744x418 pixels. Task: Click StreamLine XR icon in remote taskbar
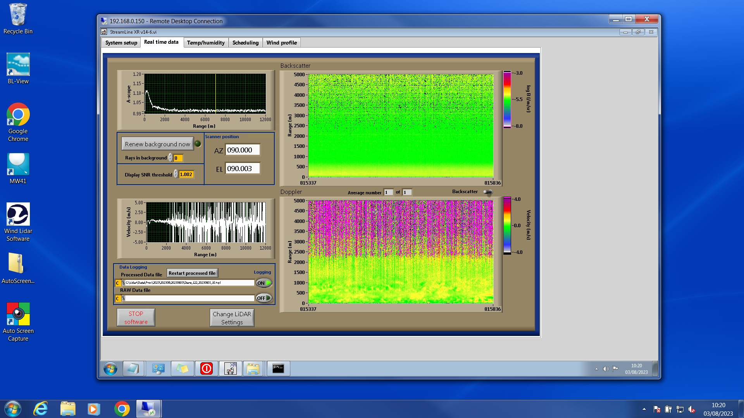click(231, 368)
